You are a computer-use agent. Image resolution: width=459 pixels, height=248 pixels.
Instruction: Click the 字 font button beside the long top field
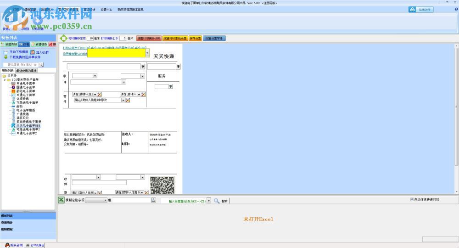143,67
